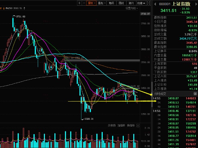Toggle the 画线 drawing tools

pos(121,3)
